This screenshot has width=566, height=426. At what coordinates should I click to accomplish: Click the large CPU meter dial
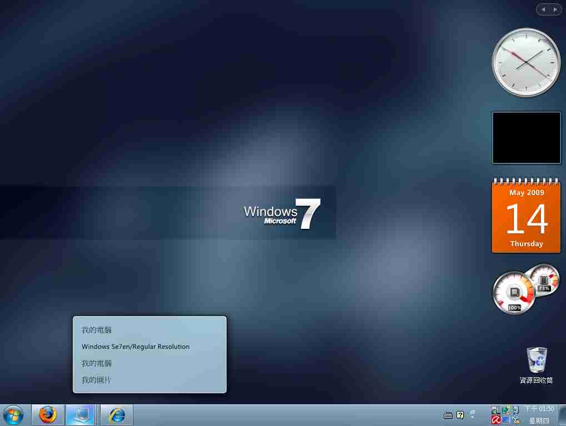pyautogui.click(x=514, y=293)
